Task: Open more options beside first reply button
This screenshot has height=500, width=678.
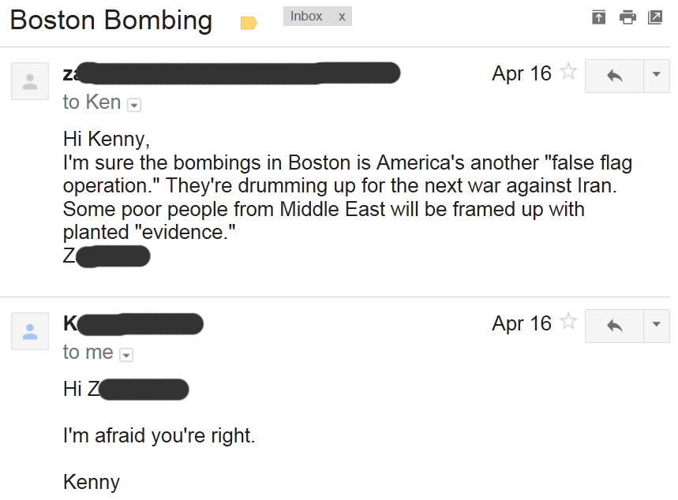Action: click(x=657, y=76)
